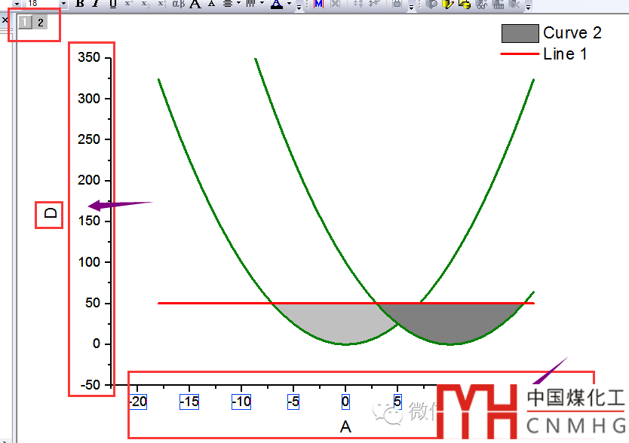Apply subscript formatting

click(x=145, y=4)
